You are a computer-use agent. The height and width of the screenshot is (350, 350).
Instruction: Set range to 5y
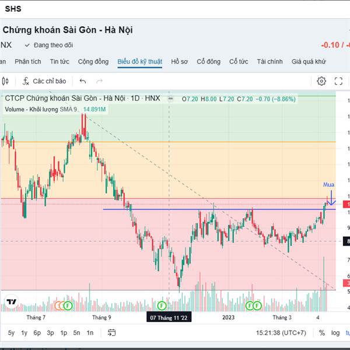pos(11,333)
